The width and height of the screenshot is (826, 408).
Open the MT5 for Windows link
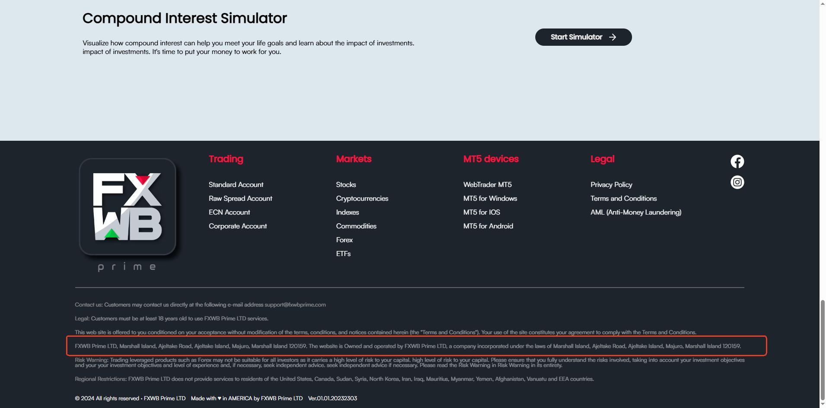pyautogui.click(x=490, y=199)
